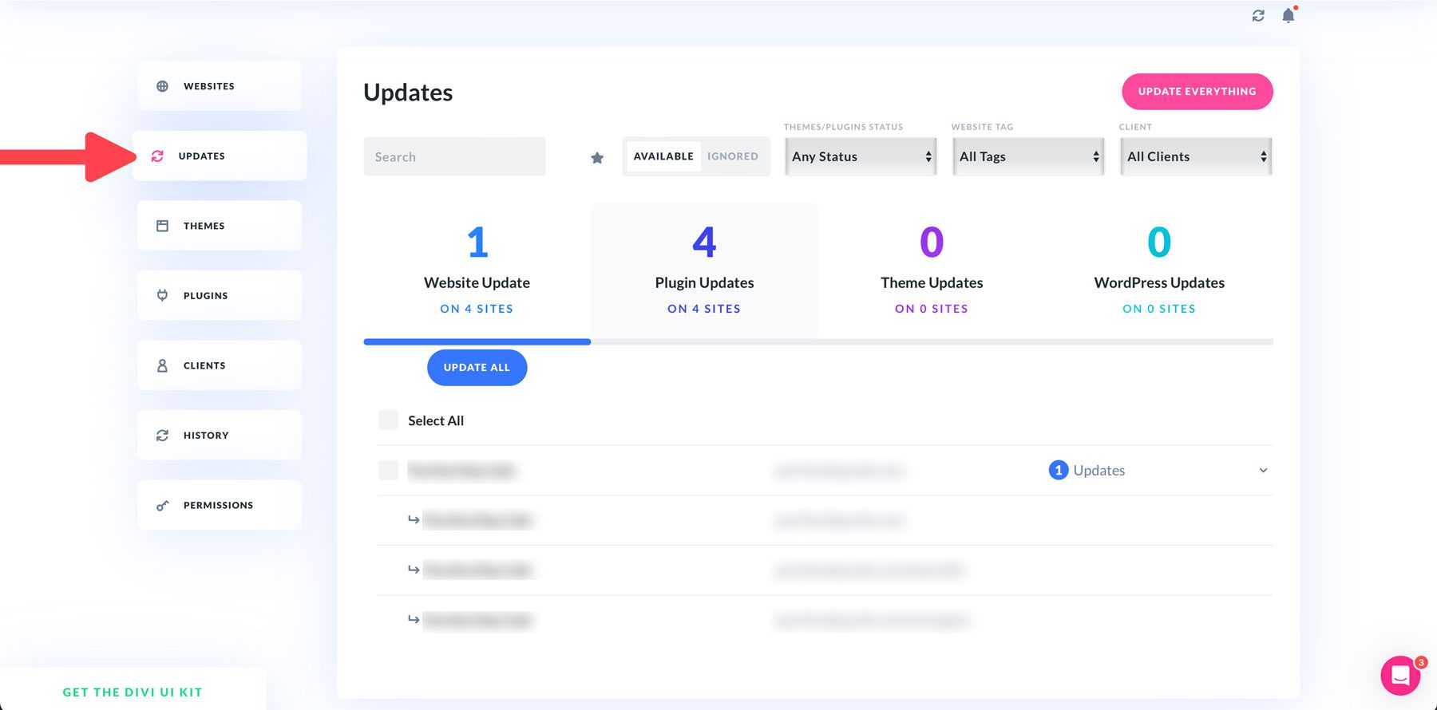This screenshot has height=710, width=1437.
Task: Tick the Select All checkbox
Action: pos(388,420)
